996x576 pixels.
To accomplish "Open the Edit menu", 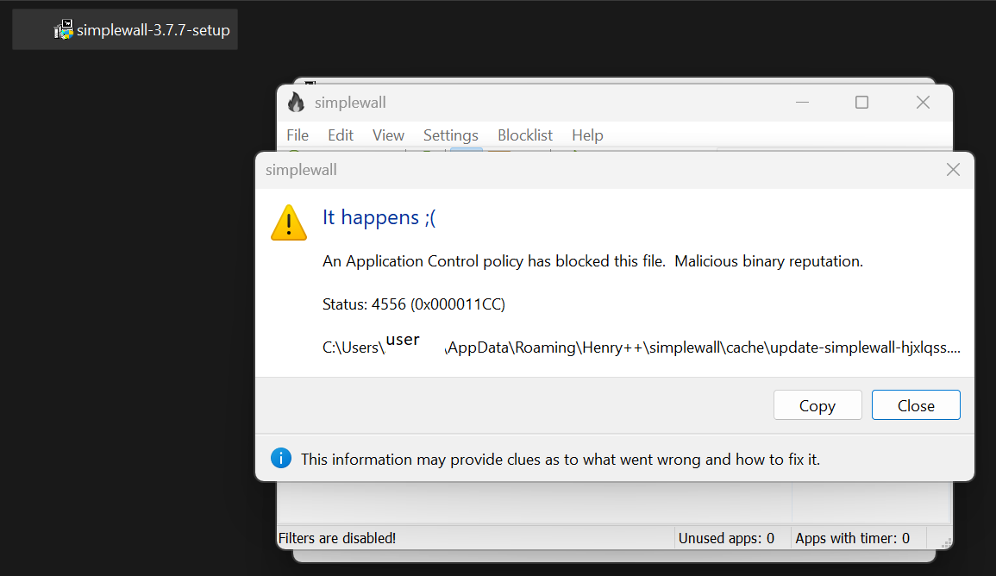I will point(341,135).
